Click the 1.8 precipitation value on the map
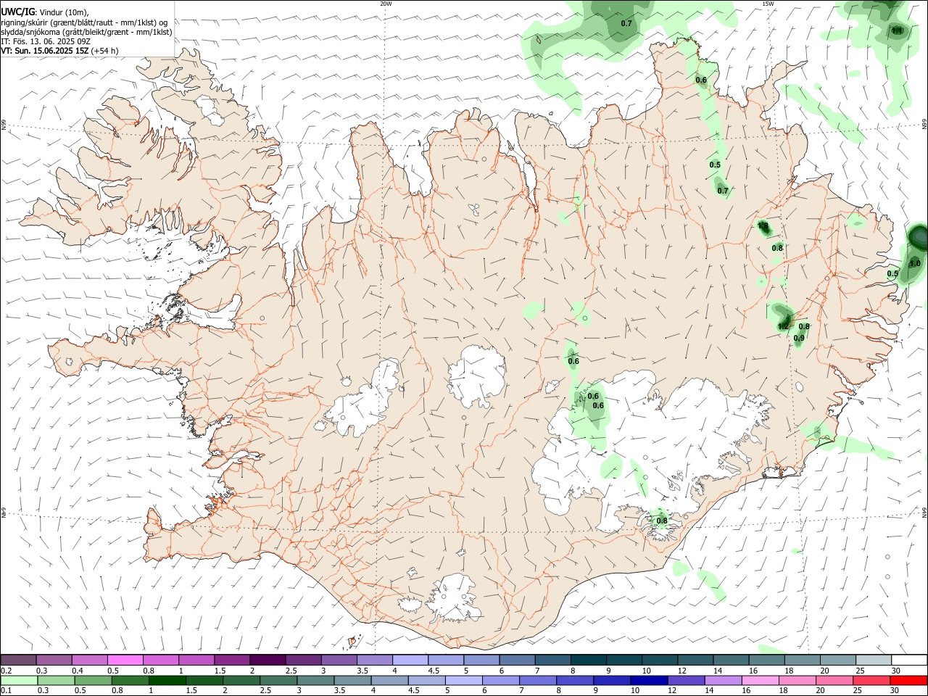The image size is (928, 696). 763,226
